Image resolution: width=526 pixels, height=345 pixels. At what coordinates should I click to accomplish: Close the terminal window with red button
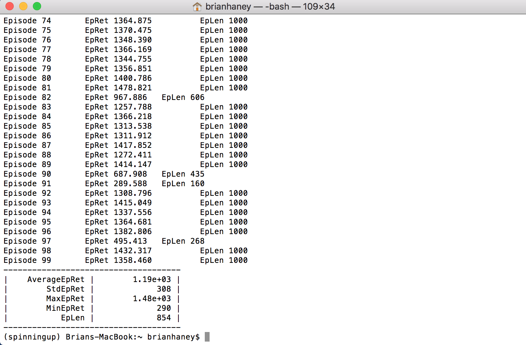[x=10, y=6]
